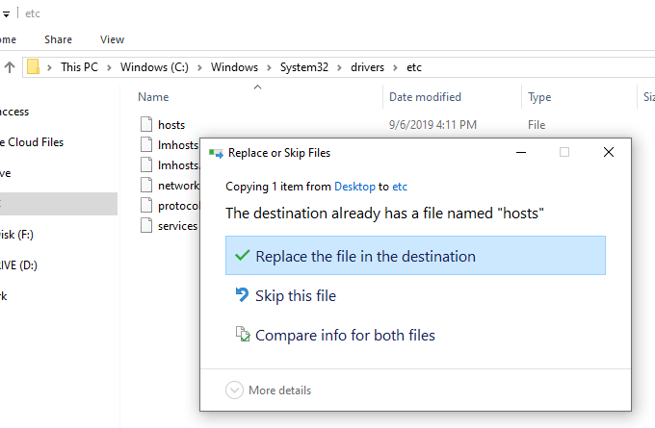The width and height of the screenshot is (655, 428).
Task: Select the hosts file in list
Action: (171, 125)
